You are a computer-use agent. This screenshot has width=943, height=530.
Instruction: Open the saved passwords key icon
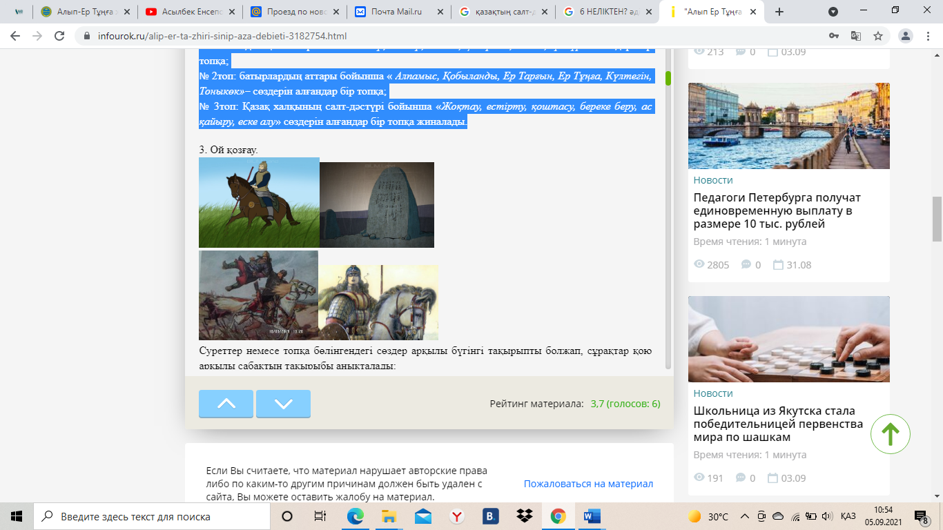click(834, 36)
